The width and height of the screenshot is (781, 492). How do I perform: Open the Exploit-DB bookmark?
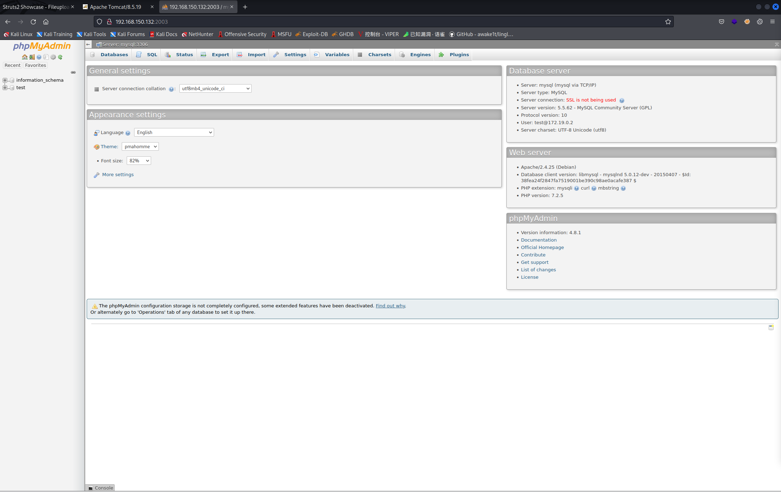312,34
